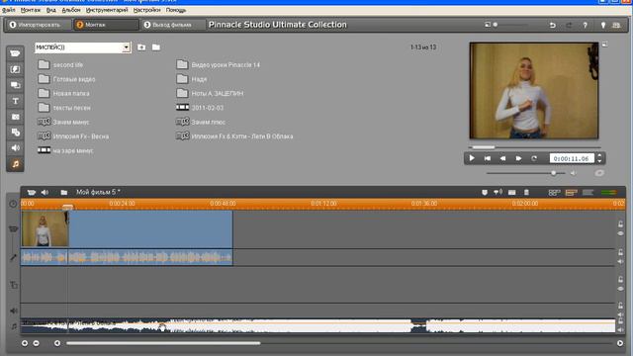633x356 pixels.
Task: Click the add marker icon on the timeline toolbar
Action: 485,193
